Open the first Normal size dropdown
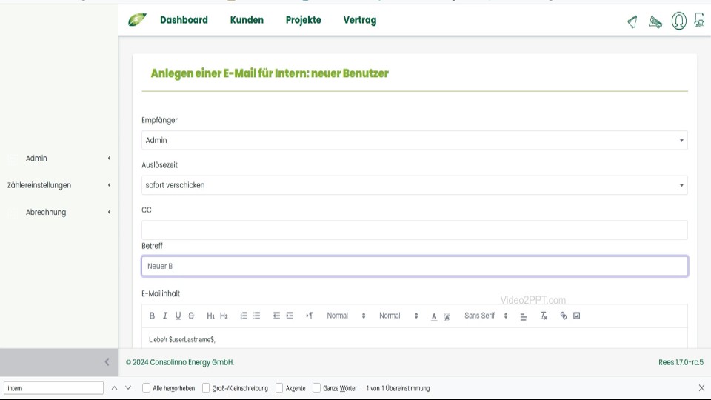 click(x=346, y=316)
